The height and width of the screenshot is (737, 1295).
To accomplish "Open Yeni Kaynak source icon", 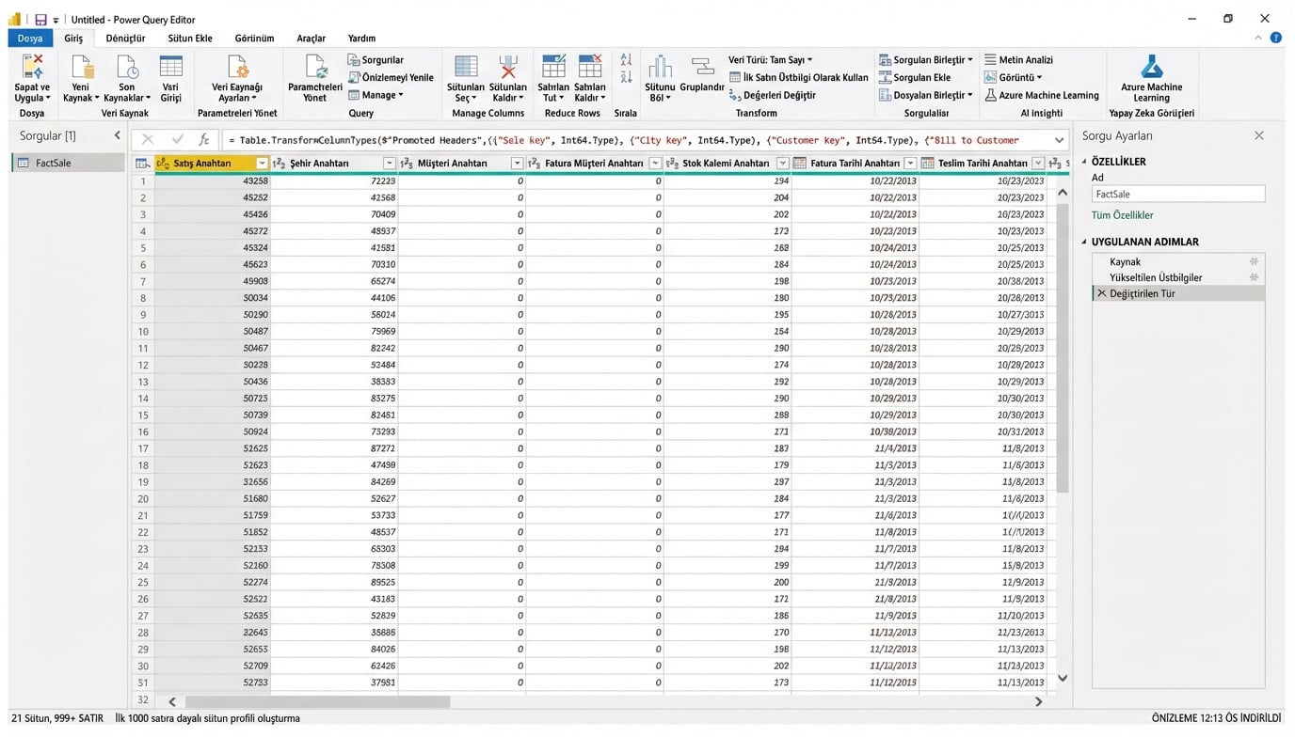I will point(82,67).
